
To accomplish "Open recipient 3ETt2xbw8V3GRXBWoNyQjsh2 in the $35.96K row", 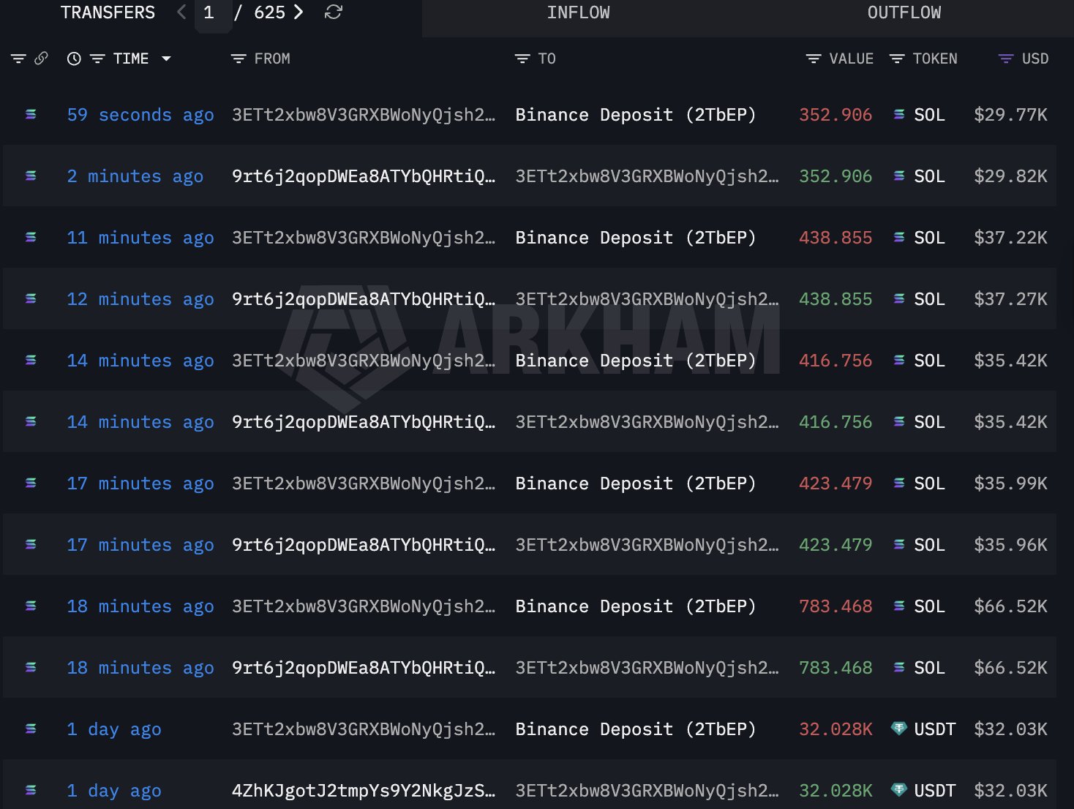I will pos(647,545).
